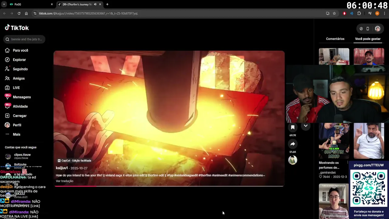Click the TikTok search field

point(25,39)
